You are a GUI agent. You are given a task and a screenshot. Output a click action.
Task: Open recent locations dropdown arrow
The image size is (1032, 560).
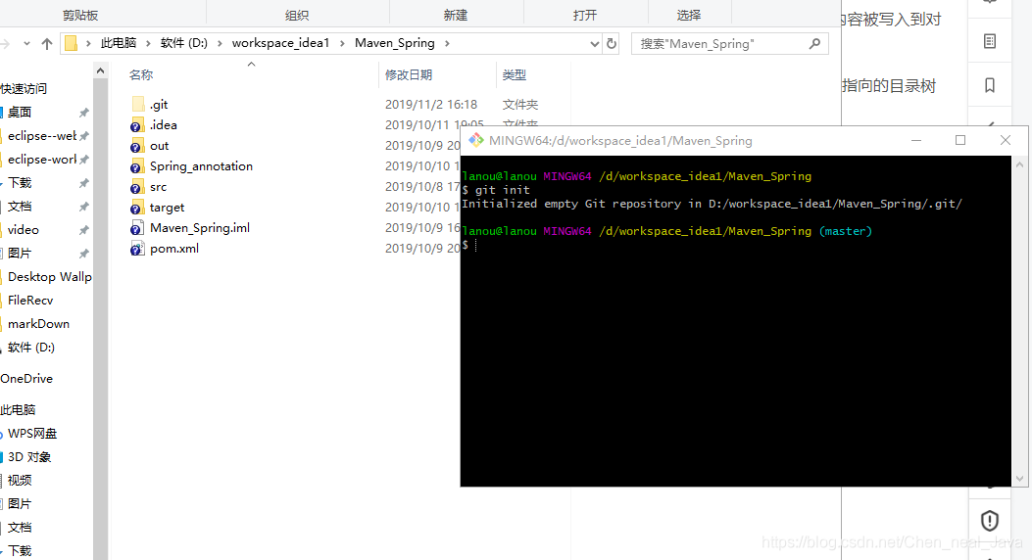(x=26, y=43)
